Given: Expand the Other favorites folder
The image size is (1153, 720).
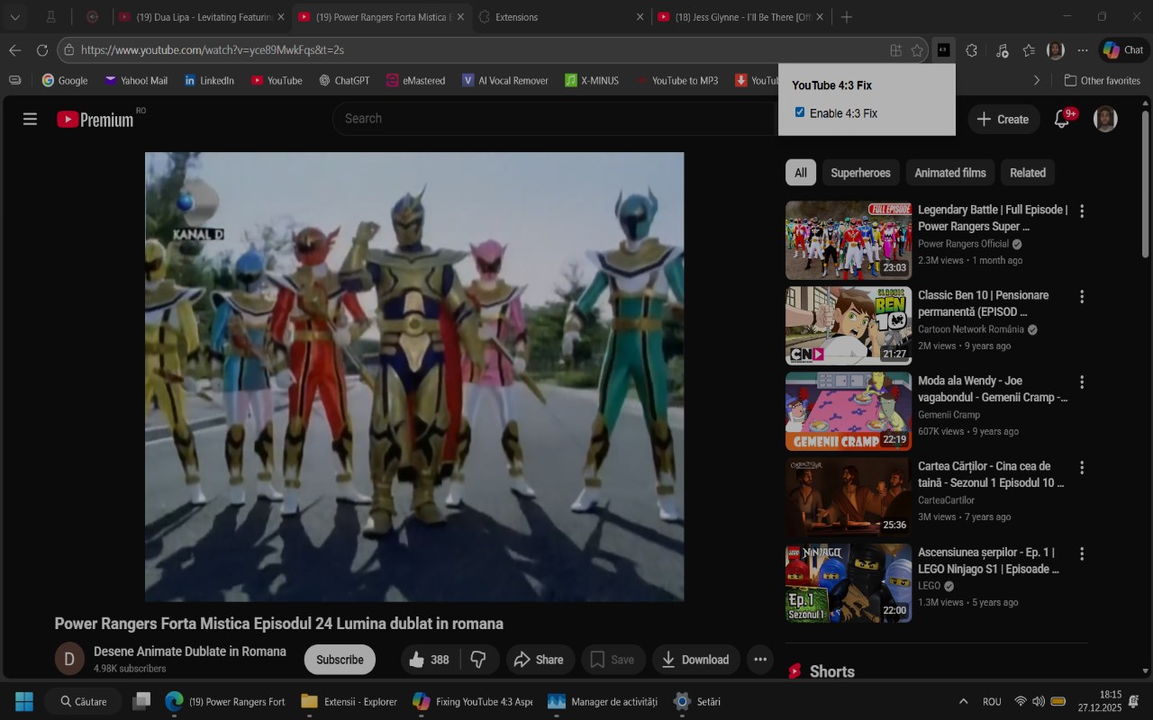Looking at the screenshot, I should click(1103, 80).
